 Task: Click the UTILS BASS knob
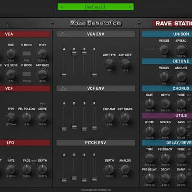point(181,131)
